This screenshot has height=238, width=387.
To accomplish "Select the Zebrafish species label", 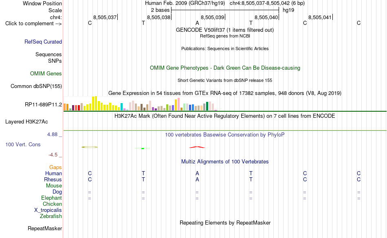I will [51, 216].
